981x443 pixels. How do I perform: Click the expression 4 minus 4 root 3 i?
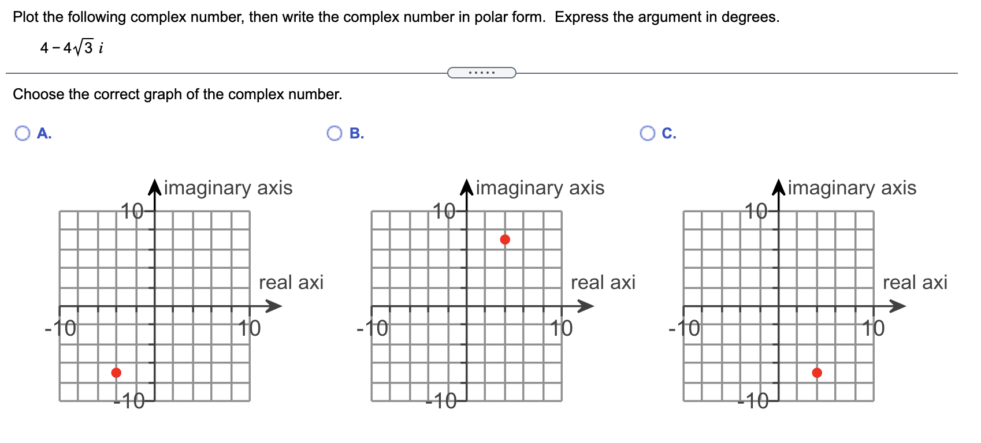click(x=71, y=46)
